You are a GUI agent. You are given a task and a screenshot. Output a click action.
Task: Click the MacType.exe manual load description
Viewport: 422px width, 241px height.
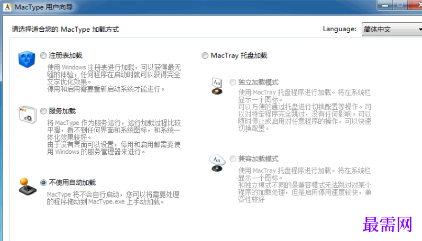click(x=113, y=198)
